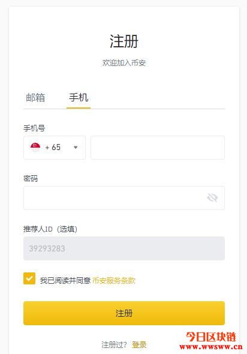Toggle password visibility eye icon

pos(212,198)
